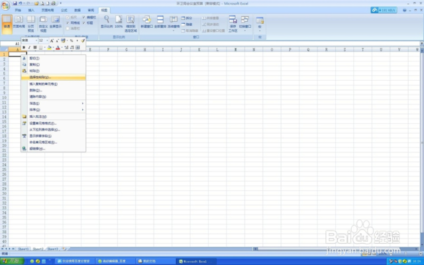Switch to Full Screen (全屏显示) view
Viewport: 424px width, 265px height.
point(56,22)
